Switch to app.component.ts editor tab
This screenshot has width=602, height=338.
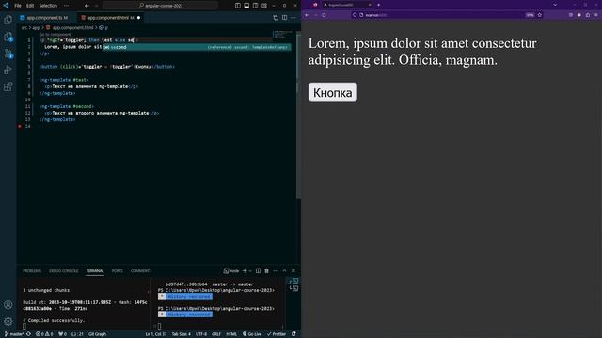46,18
